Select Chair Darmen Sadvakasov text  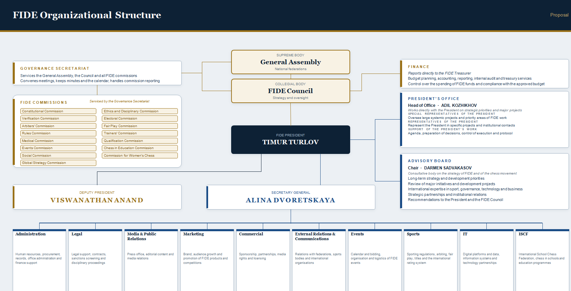[x=440, y=168]
